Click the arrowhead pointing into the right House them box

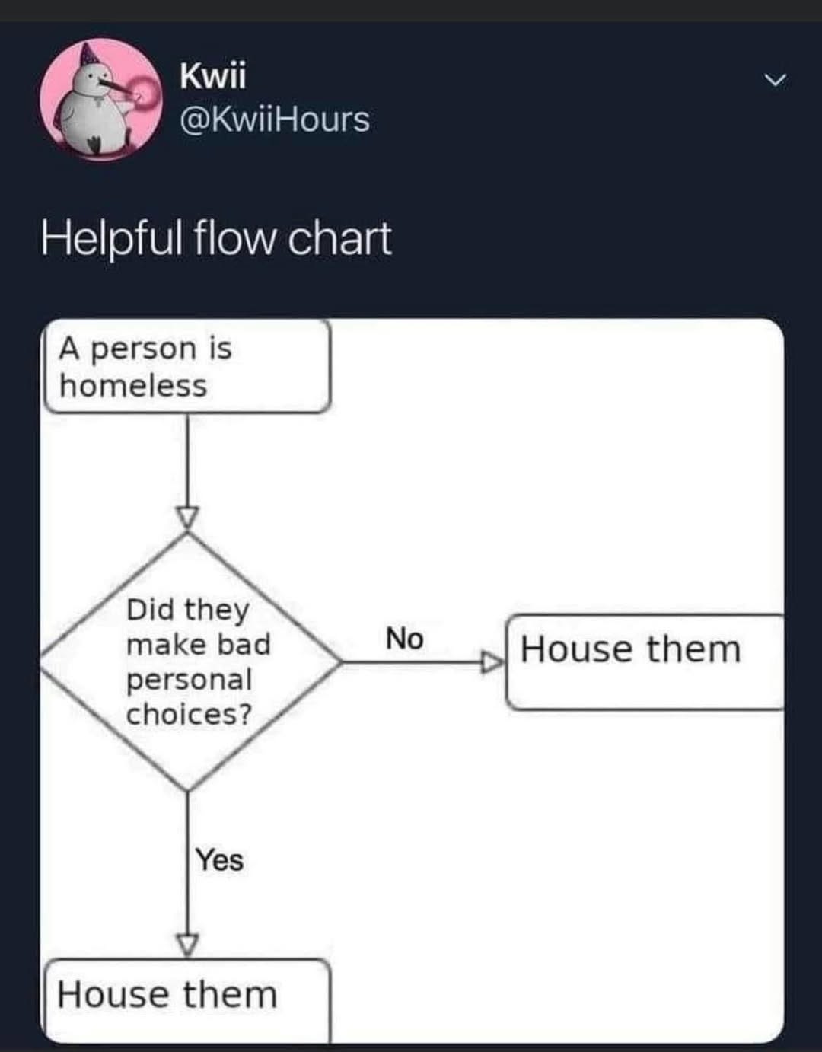point(493,661)
